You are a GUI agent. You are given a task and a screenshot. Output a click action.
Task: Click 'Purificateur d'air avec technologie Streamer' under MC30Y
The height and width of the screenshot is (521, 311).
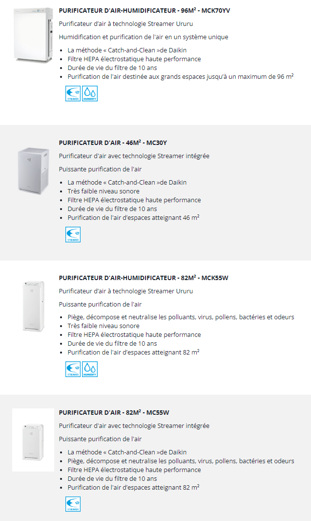134,156
